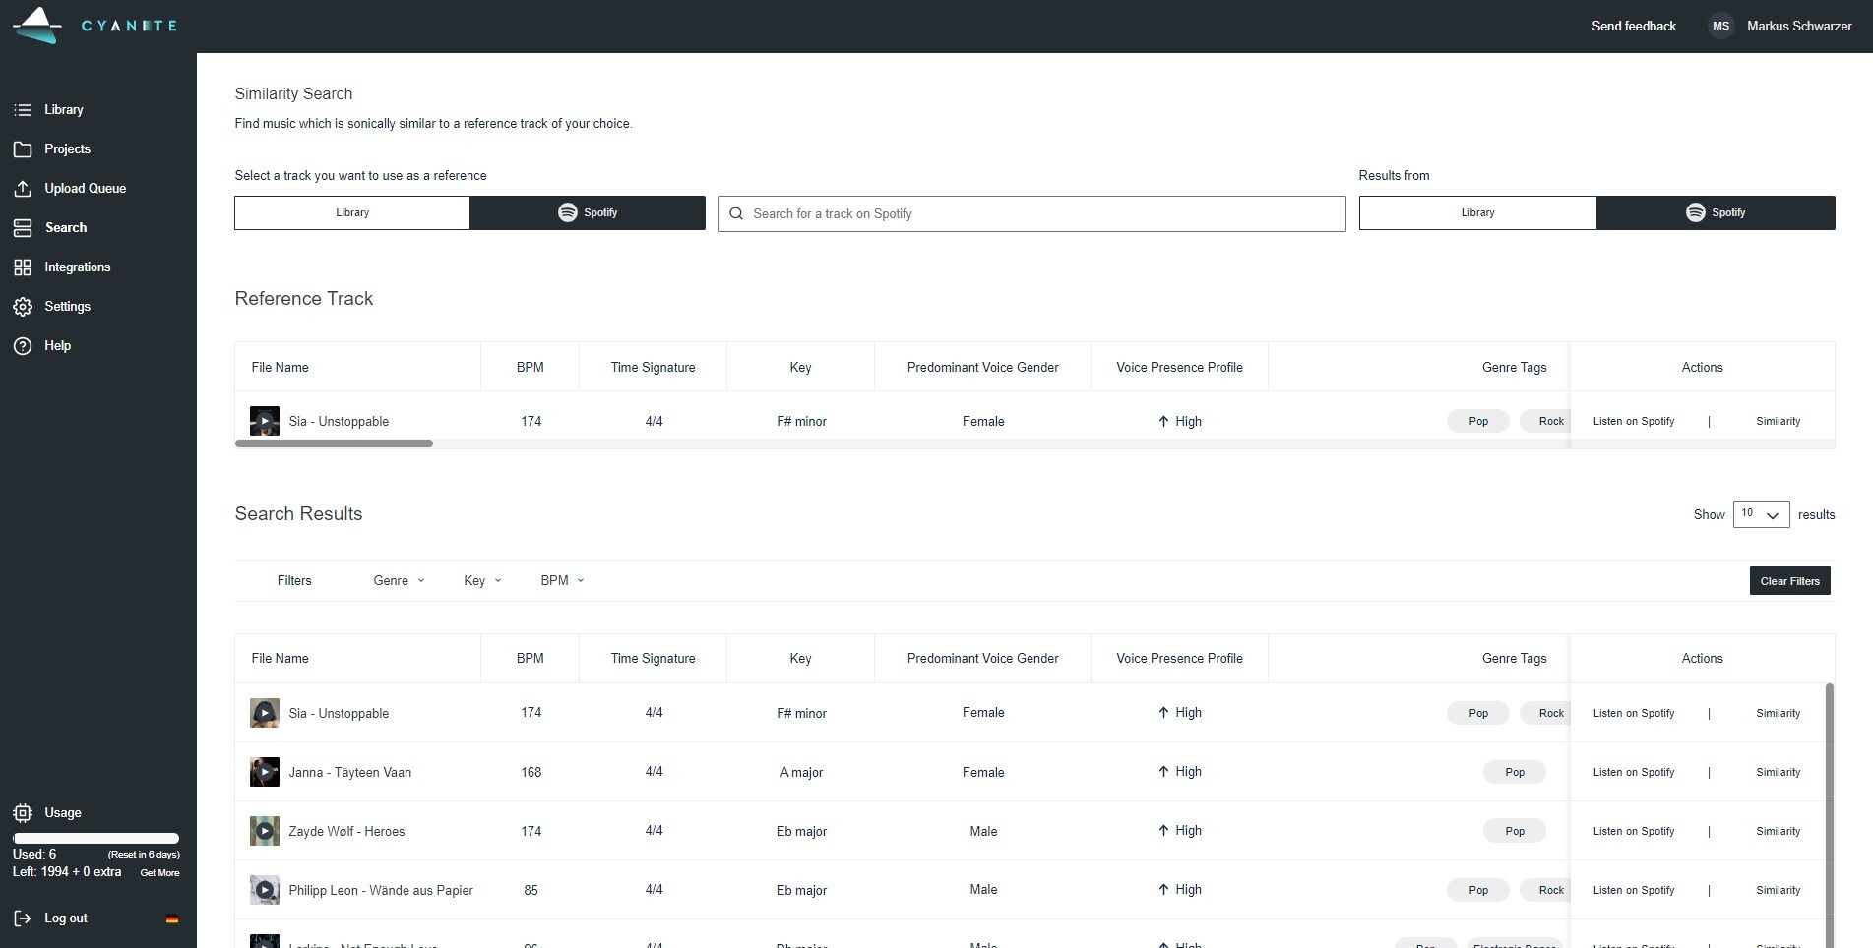Viewport: 1873px width, 948px height.
Task: Click Similarity for Philipp Leon - Wände aus Papier
Action: pos(1778,890)
